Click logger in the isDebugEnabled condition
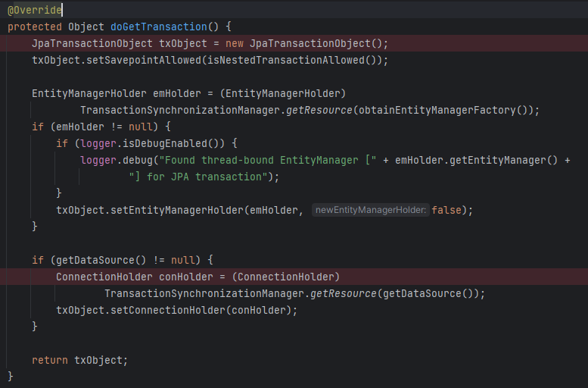The image size is (588, 388). [98, 143]
